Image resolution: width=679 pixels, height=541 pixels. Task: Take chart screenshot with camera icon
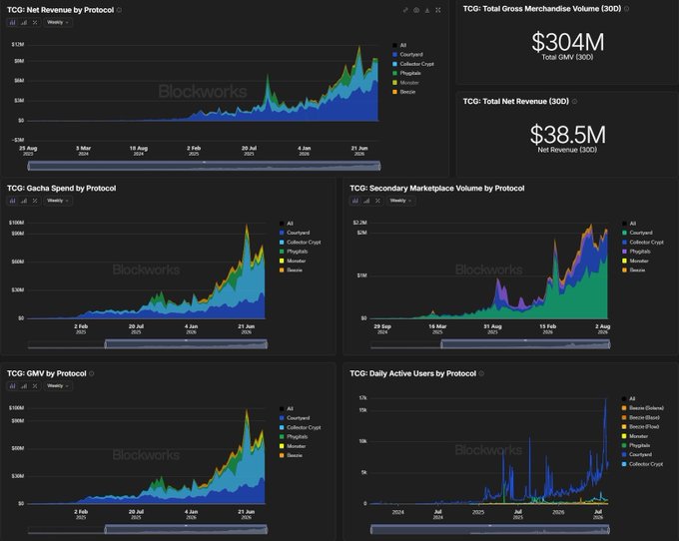coord(416,10)
